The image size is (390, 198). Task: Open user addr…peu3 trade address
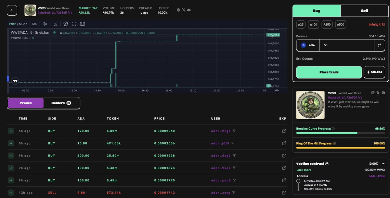tap(221, 180)
